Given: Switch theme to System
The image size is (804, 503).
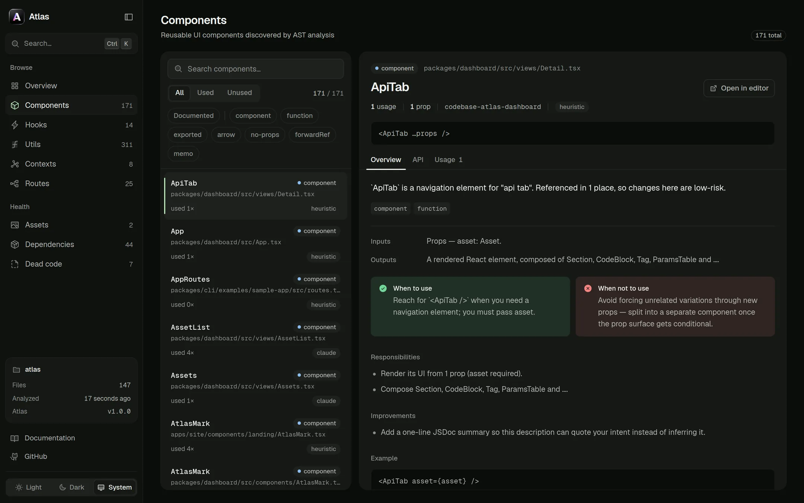Looking at the screenshot, I should point(115,487).
